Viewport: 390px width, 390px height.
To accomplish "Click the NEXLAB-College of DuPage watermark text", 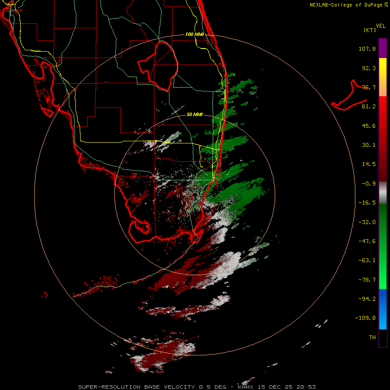I will pos(348,5).
